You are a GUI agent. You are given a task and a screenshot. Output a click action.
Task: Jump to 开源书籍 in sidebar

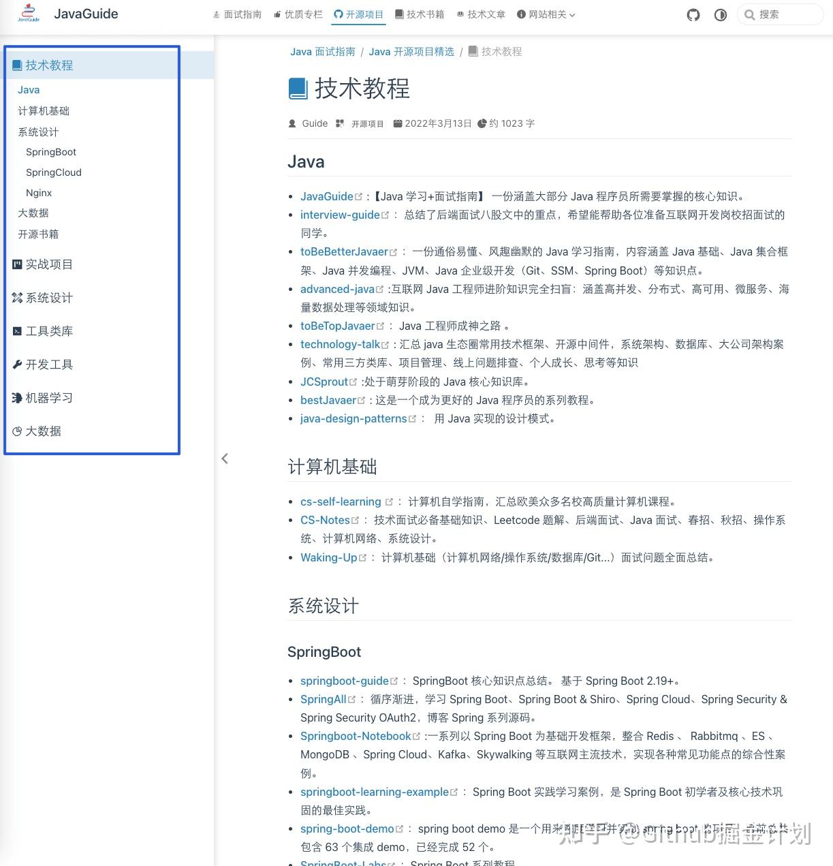click(38, 234)
